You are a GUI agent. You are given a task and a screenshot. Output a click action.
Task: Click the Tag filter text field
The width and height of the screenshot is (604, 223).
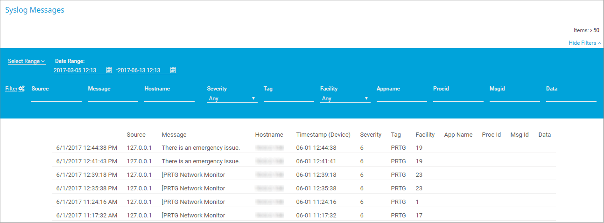point(288,98)
